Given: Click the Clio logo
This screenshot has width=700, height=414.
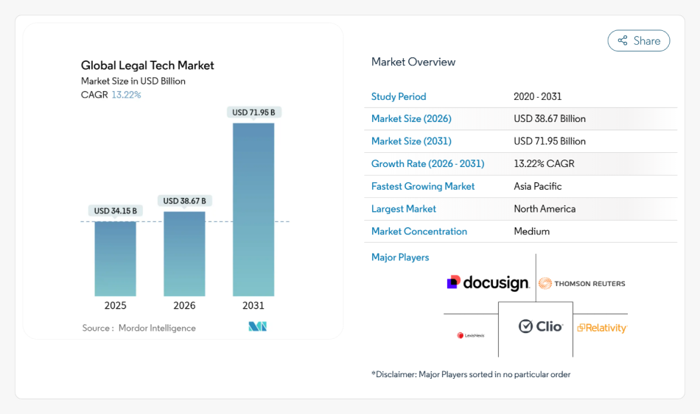Looking at the screenshot, I should 540,326.
